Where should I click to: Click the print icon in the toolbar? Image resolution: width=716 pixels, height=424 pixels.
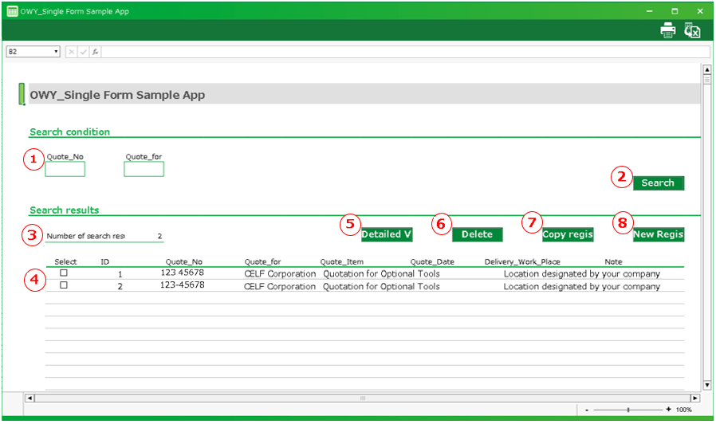[667, 31]
